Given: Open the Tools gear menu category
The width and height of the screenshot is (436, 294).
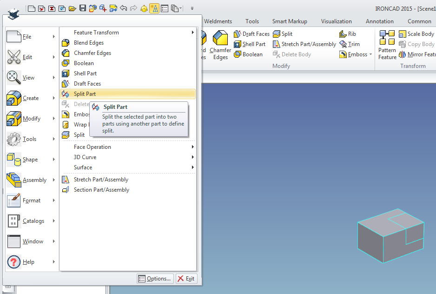Looking at the screenshot, I should pos(31,139).
